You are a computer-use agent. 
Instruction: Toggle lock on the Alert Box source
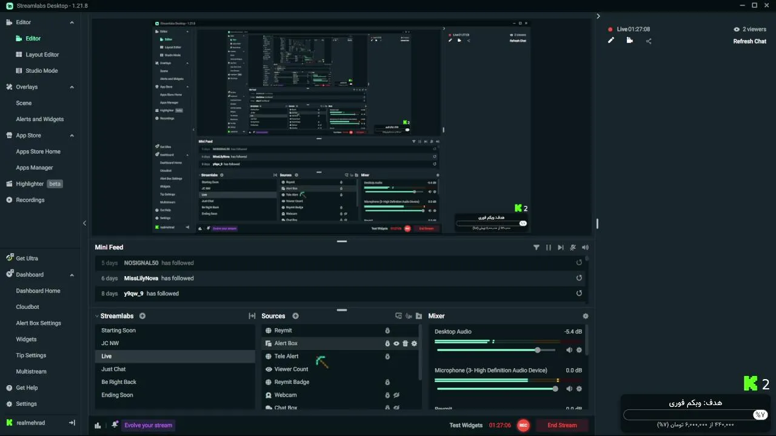387,343
